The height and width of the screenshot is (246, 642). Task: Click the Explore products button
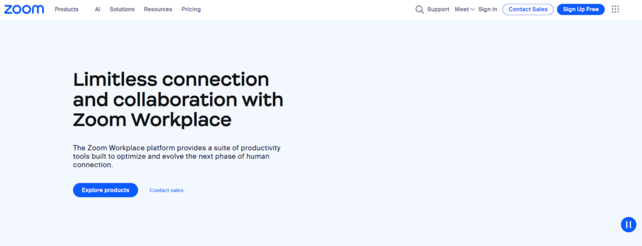[105, 190]
